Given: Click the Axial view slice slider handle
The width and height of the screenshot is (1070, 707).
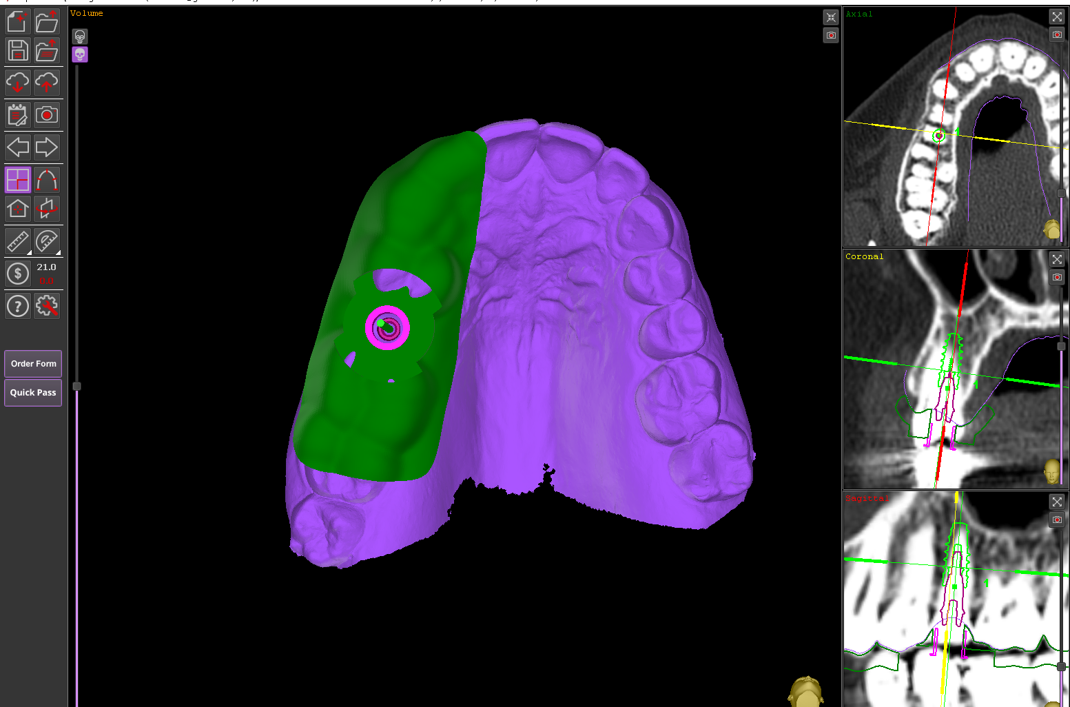Looking at the screenshot, I should coord(1061,194).
